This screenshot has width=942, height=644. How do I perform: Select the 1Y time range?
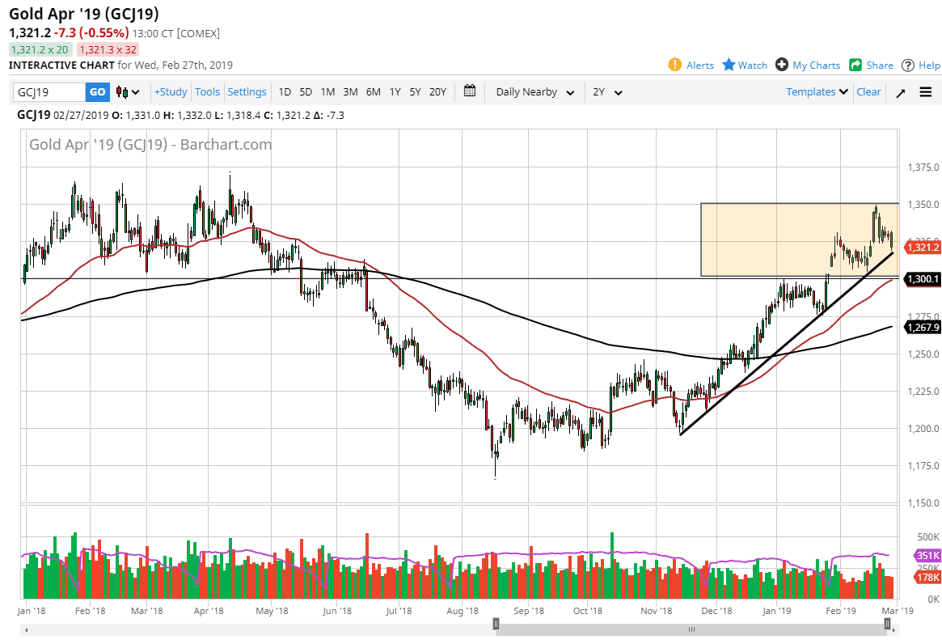tap(395, 92)
